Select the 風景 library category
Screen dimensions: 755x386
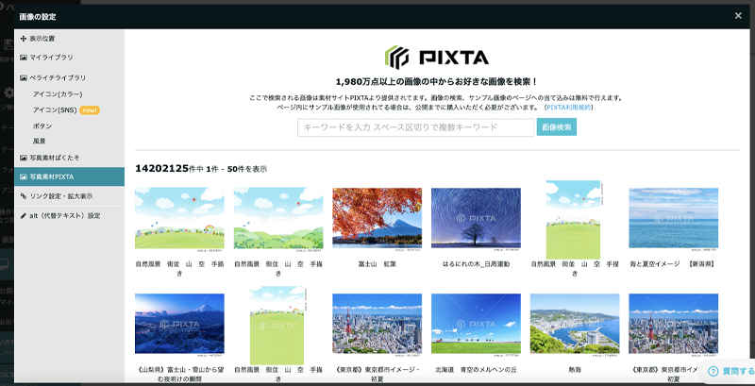(40, 141)
